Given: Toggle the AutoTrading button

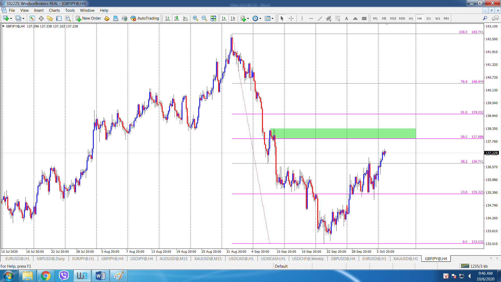Looking at the screenshot, I should pyautogui.click(x=145, y=18).
